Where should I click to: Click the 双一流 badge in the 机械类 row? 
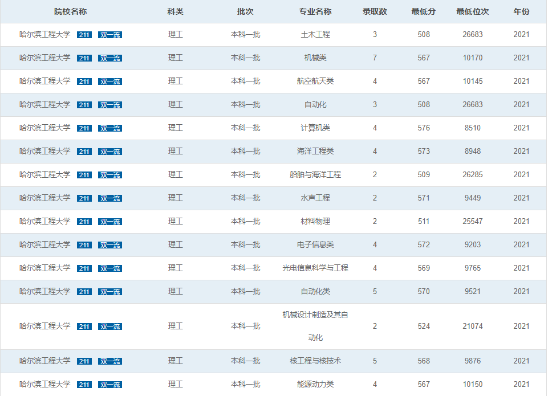coord(109,58)
